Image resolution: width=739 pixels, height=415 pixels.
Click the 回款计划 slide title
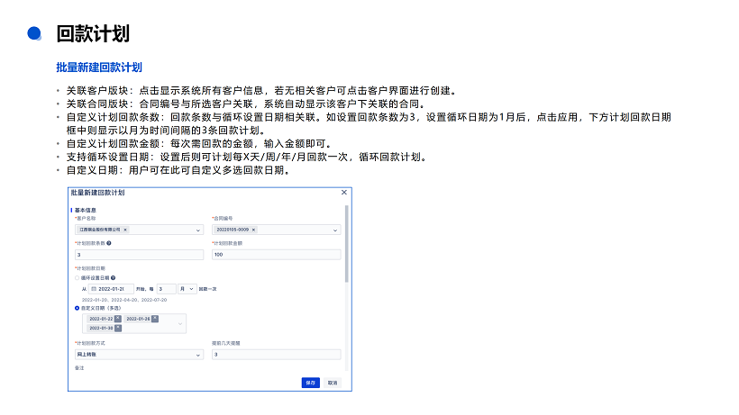point(93,34)
